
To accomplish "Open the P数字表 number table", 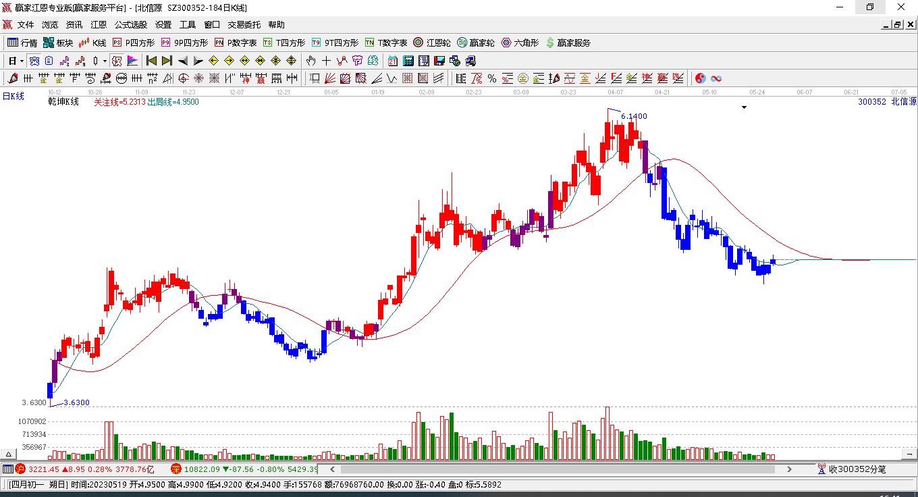I will tap(236, 43).
